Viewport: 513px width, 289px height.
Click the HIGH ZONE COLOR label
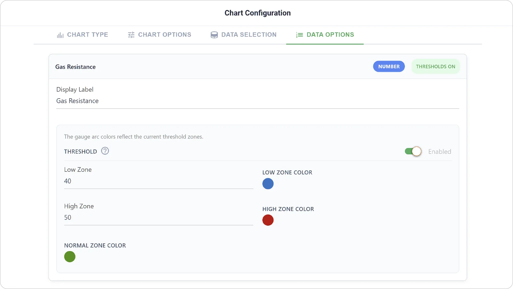click(x=288, y=209)
